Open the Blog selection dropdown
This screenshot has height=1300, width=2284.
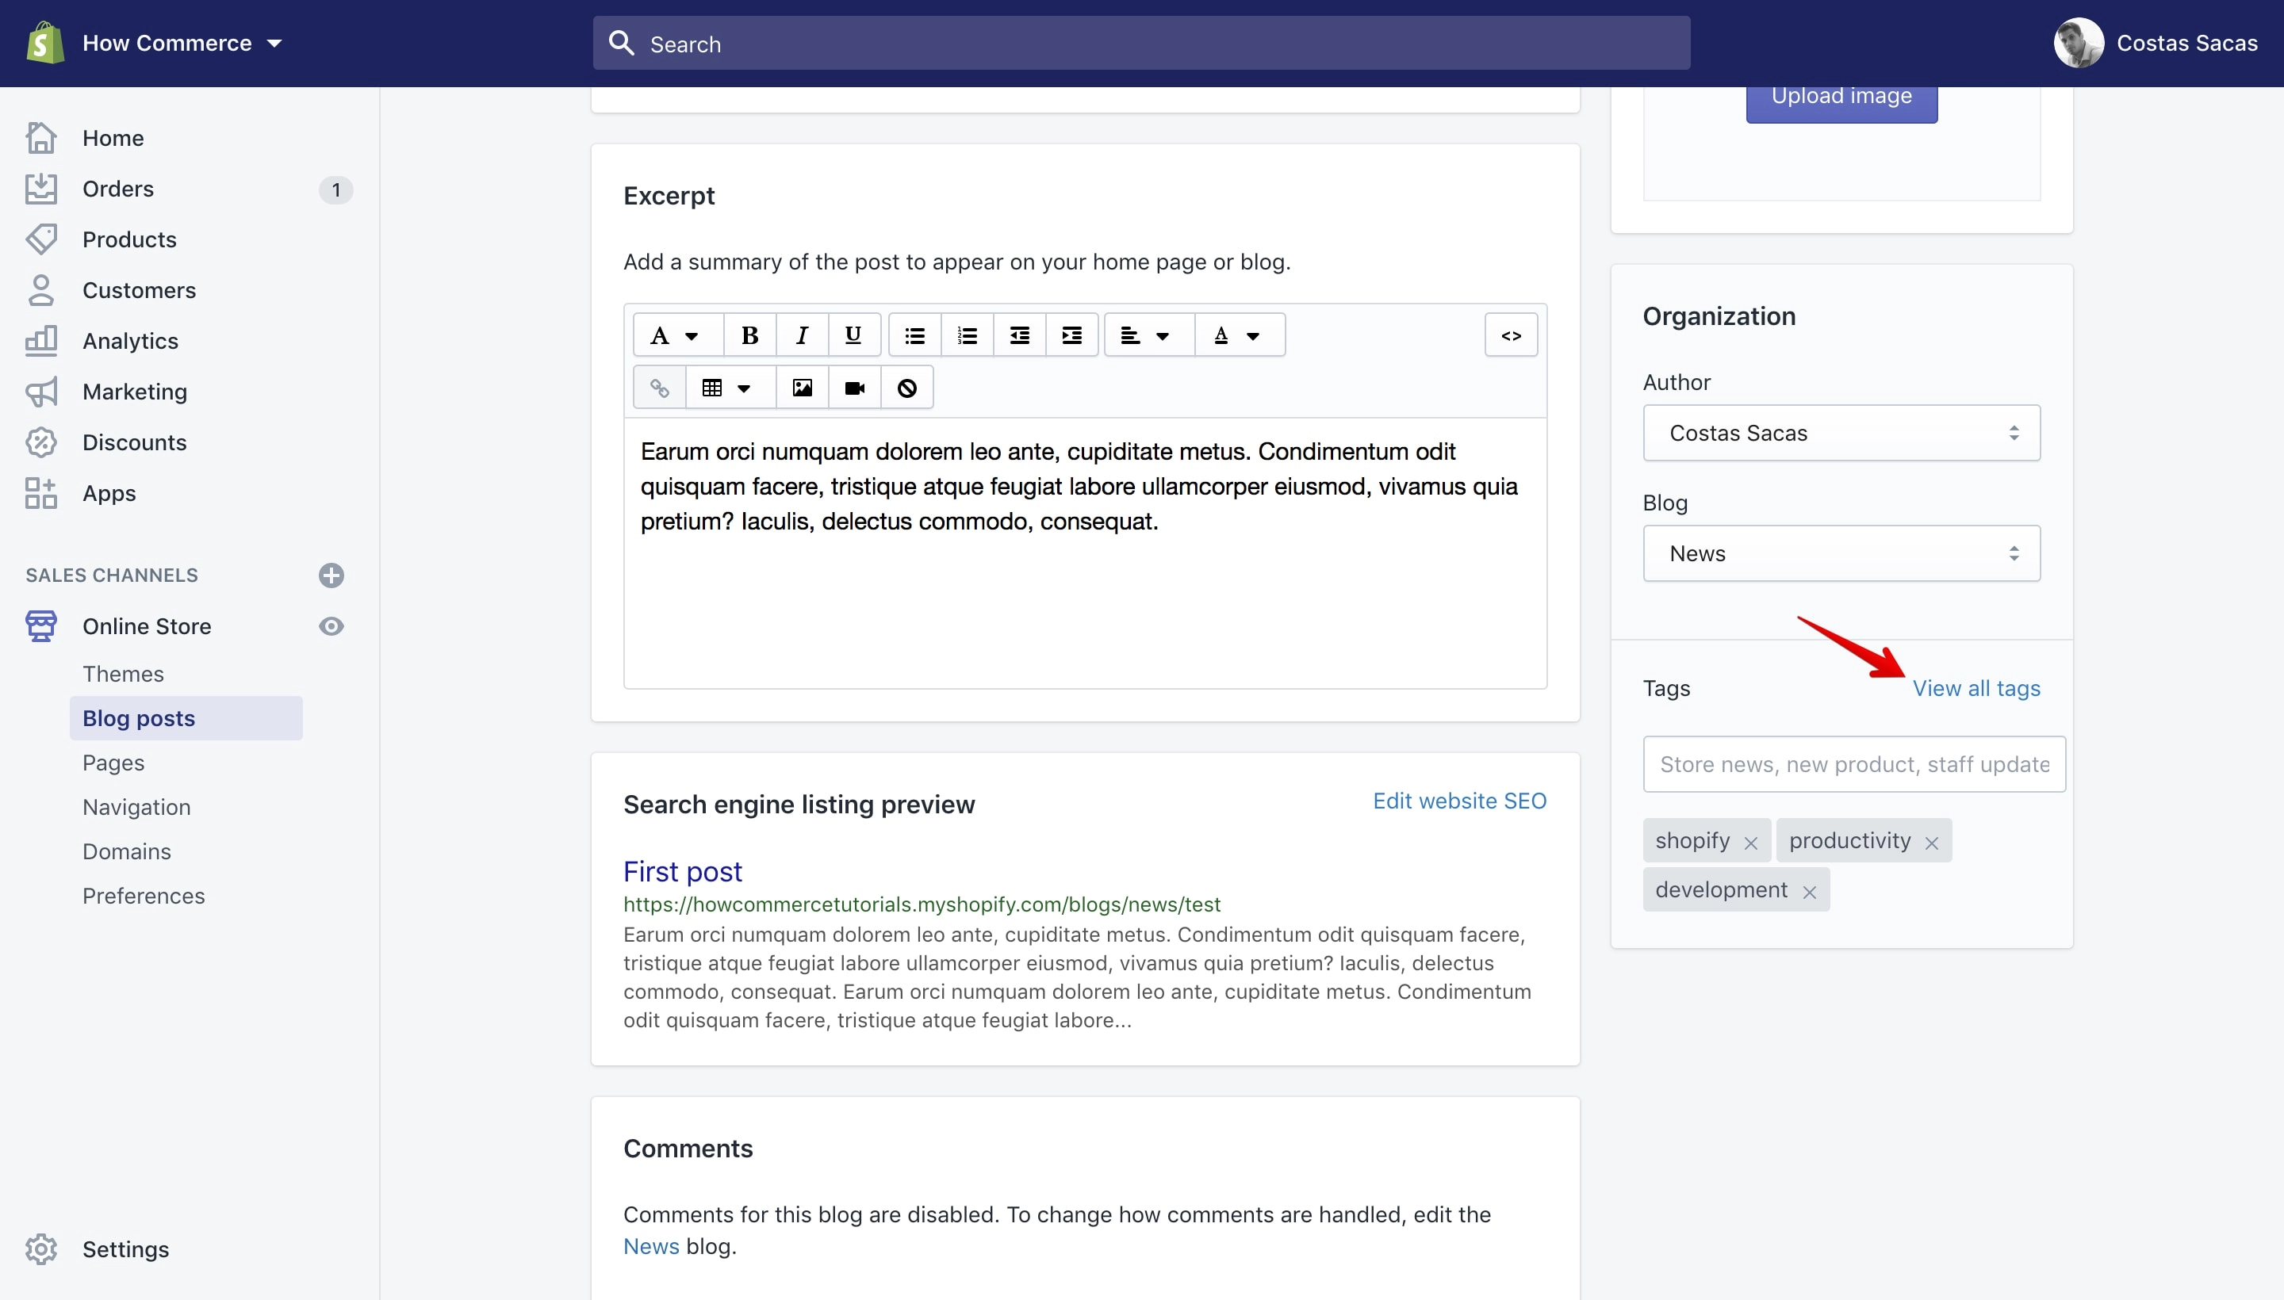[1841, 553]
